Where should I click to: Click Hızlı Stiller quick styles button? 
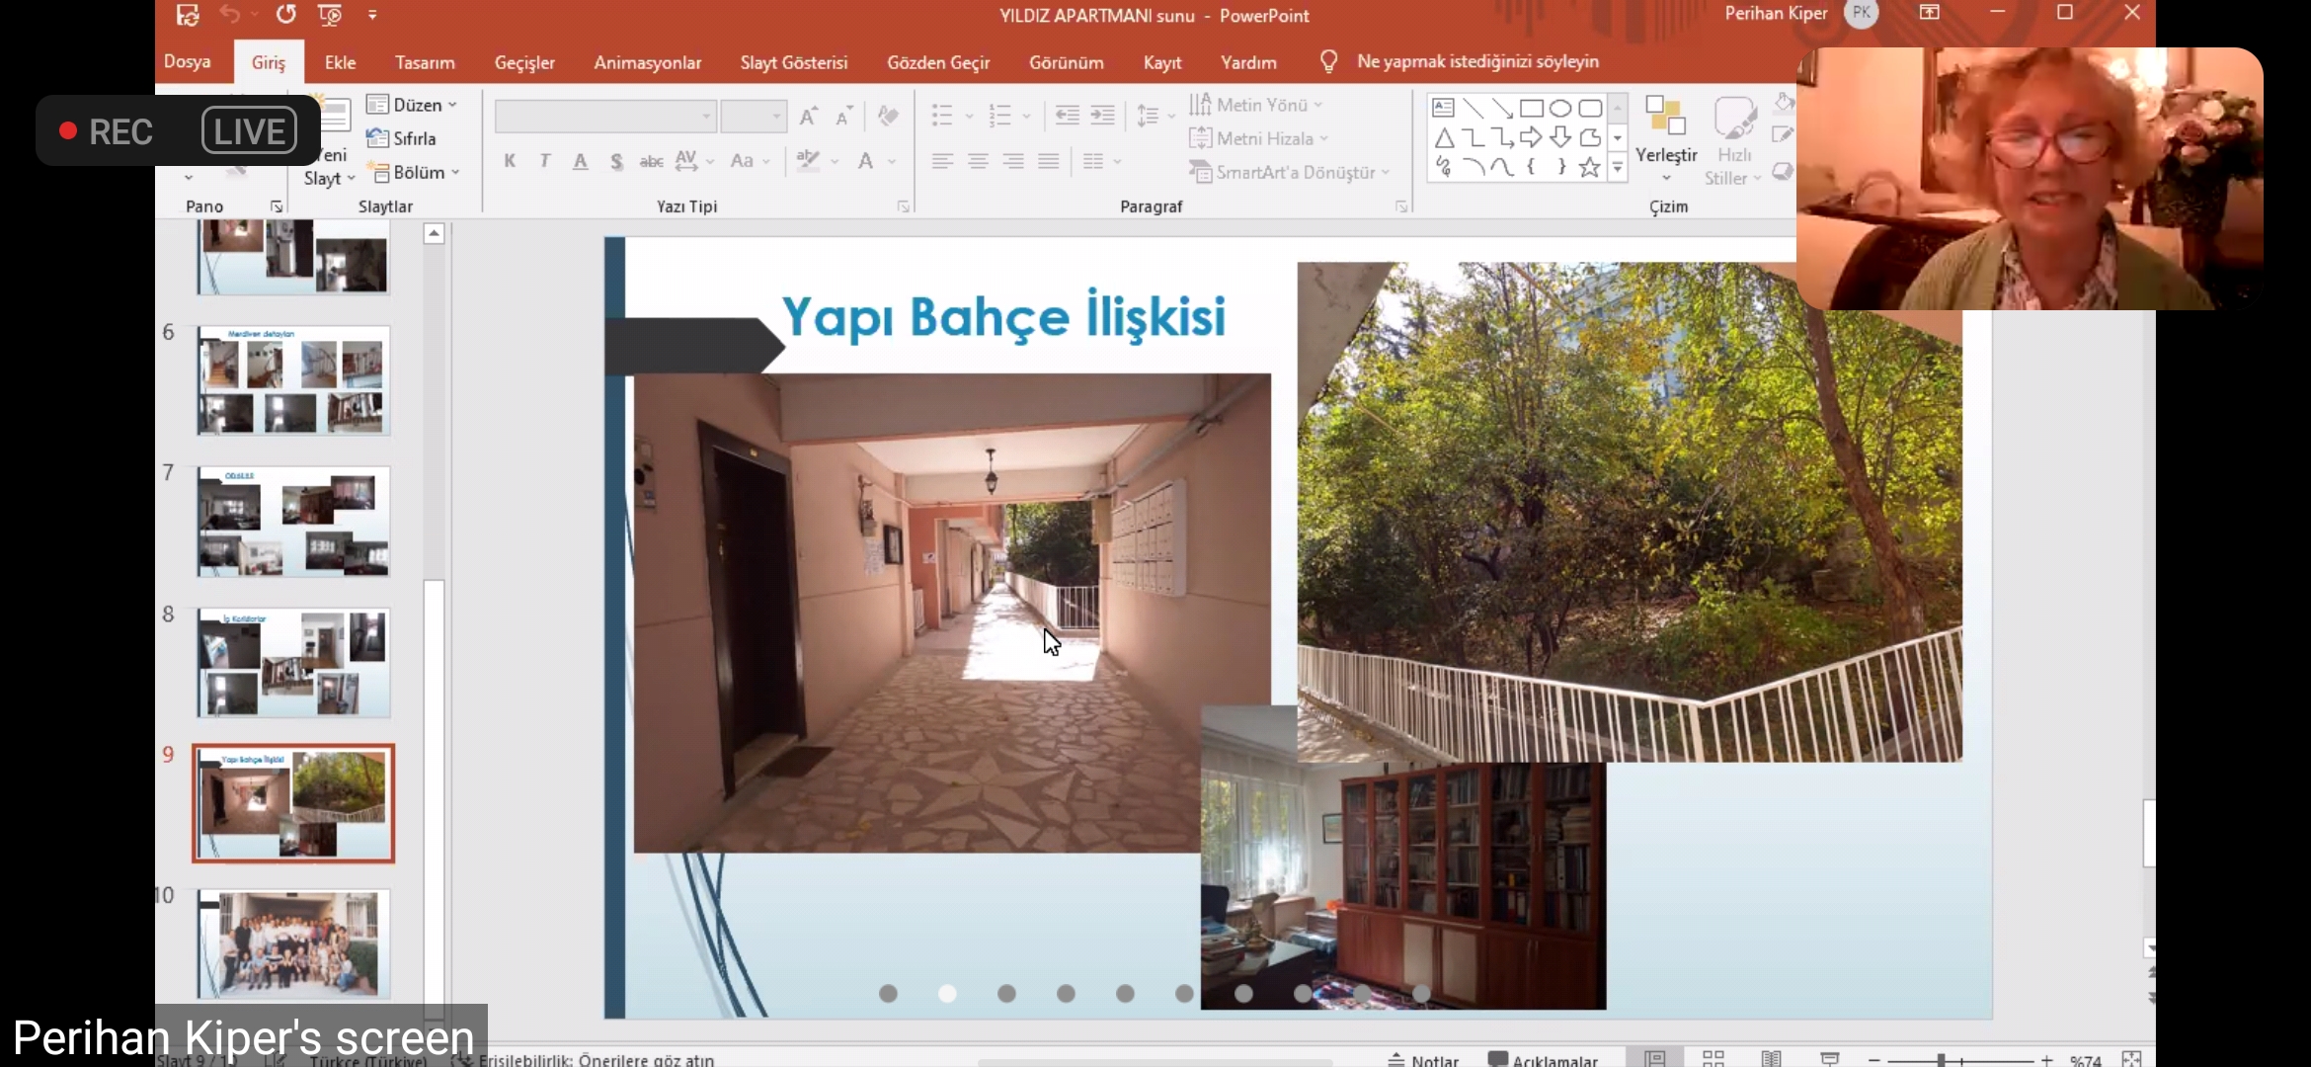point(1733,138)
